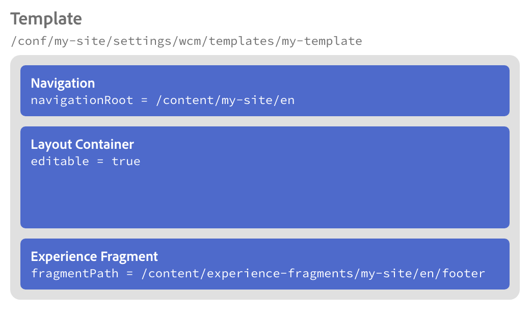Click the navigationRoot property name

tap(82, 100)
